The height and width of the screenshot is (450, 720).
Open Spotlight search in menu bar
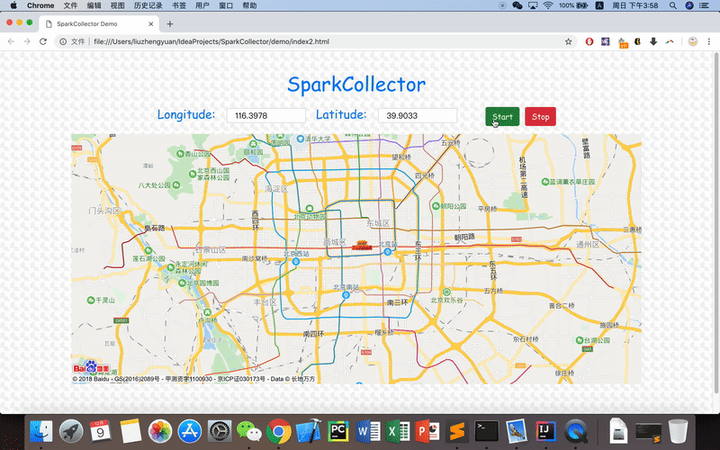coord(672,5)
